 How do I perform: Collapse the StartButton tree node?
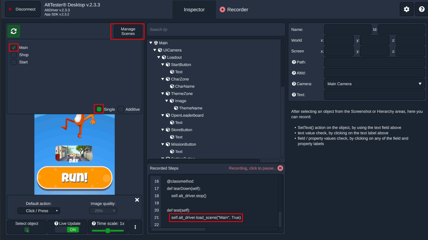[x=163, y=65]
